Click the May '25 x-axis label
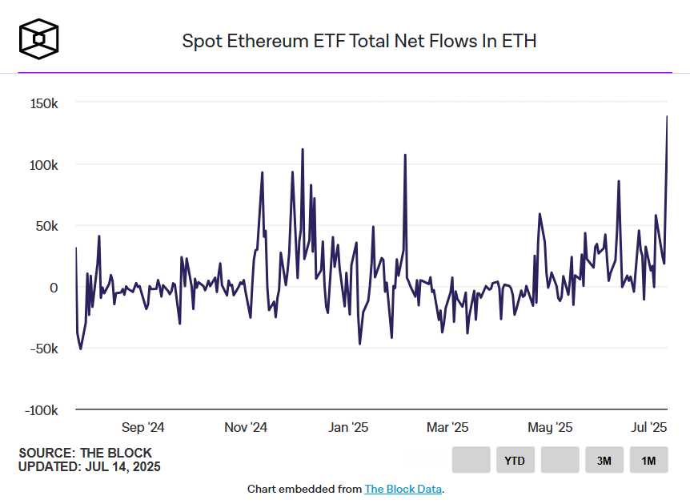 549,427
